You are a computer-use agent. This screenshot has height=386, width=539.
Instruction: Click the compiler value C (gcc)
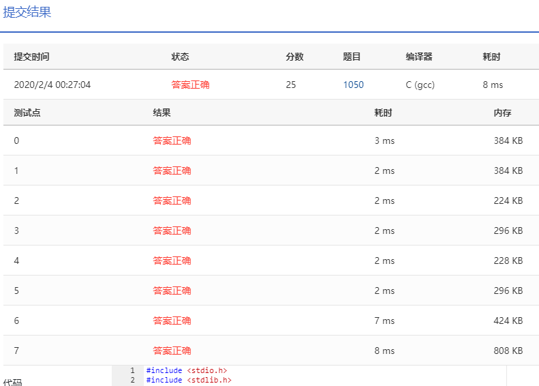(420, 85)
